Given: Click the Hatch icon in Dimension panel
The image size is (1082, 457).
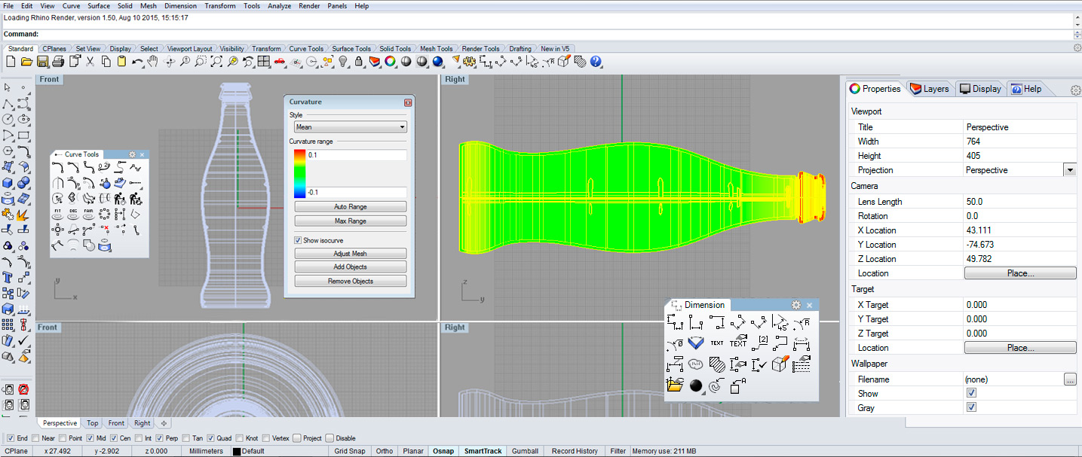Looking at the screenshot, I should pos(717,364).
